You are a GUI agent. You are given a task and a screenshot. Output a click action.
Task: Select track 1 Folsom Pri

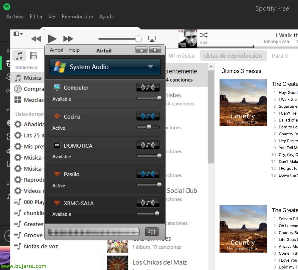(x=285, y=219)
